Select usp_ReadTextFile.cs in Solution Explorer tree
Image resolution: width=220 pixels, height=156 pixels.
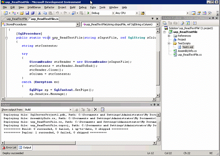point(189,55)
